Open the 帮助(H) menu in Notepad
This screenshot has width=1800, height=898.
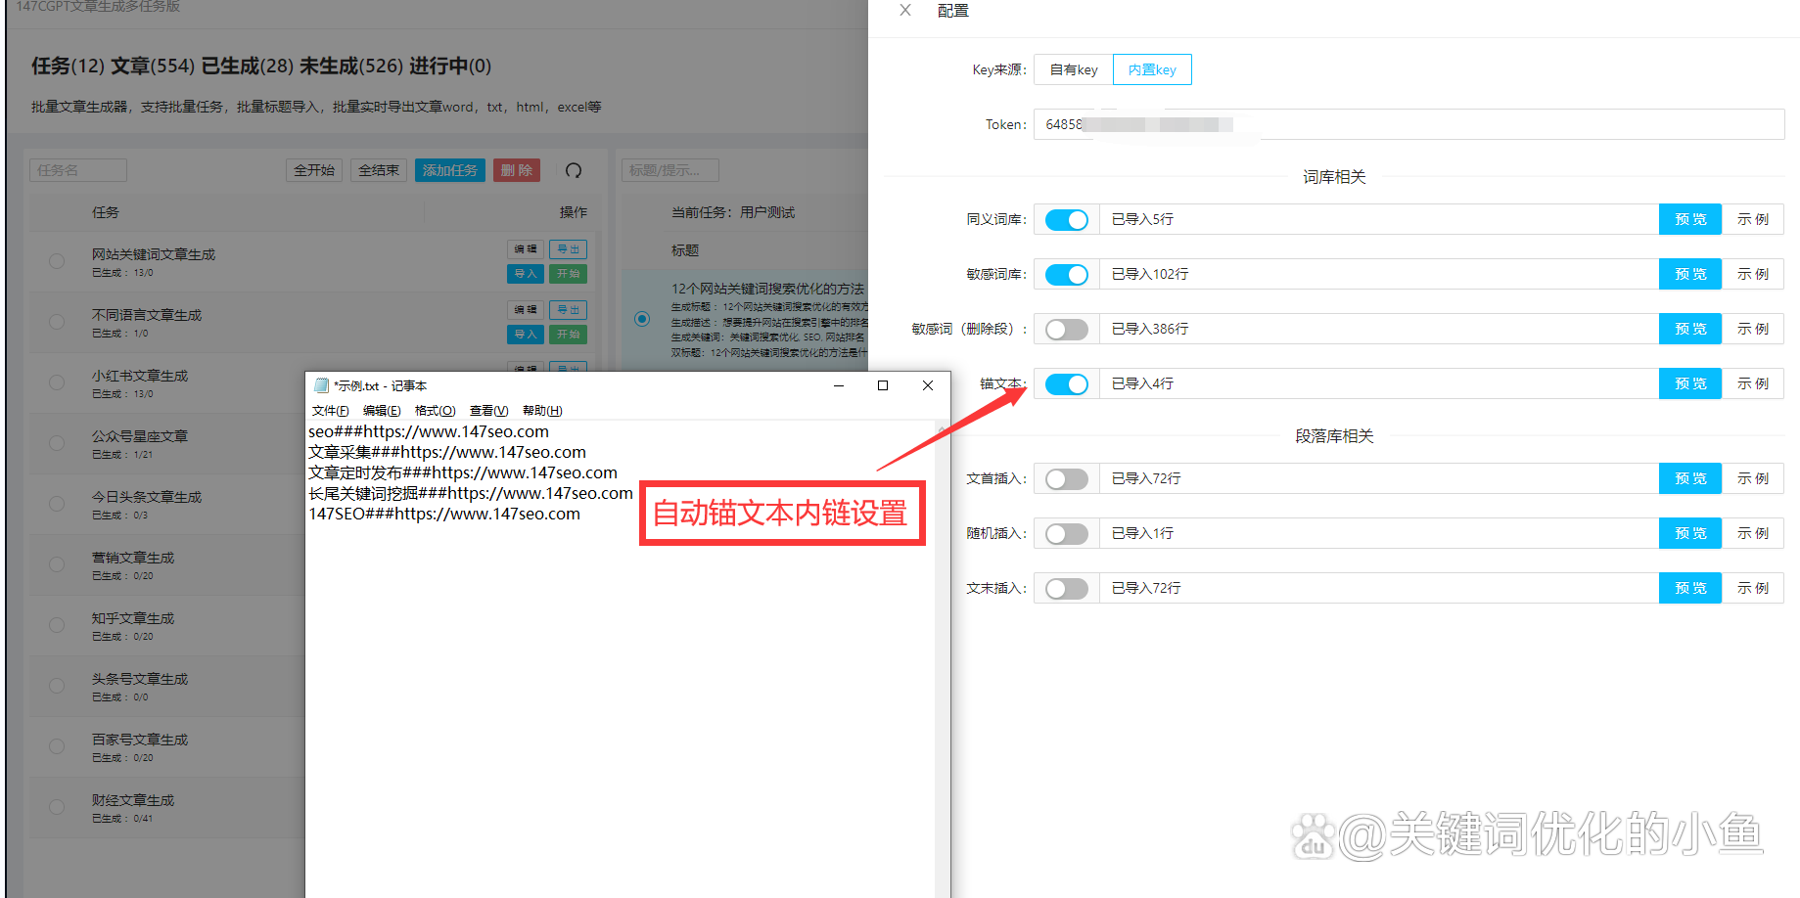point(540,410)
